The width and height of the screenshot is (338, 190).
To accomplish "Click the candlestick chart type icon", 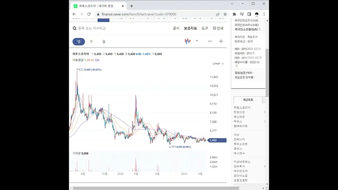I will tap(187, 41).
